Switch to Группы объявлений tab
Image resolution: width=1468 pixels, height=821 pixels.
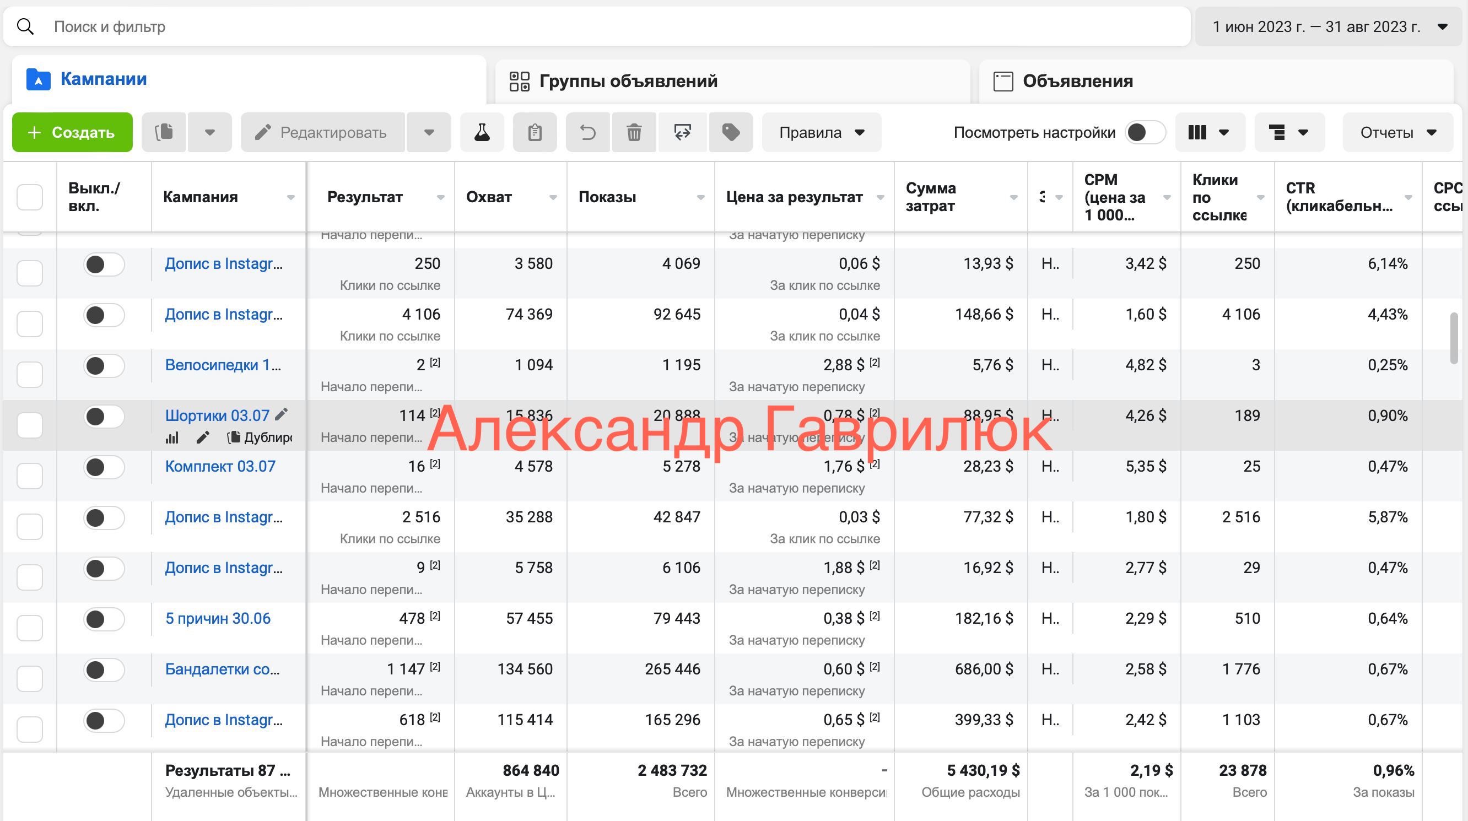[x=628, y=81]
